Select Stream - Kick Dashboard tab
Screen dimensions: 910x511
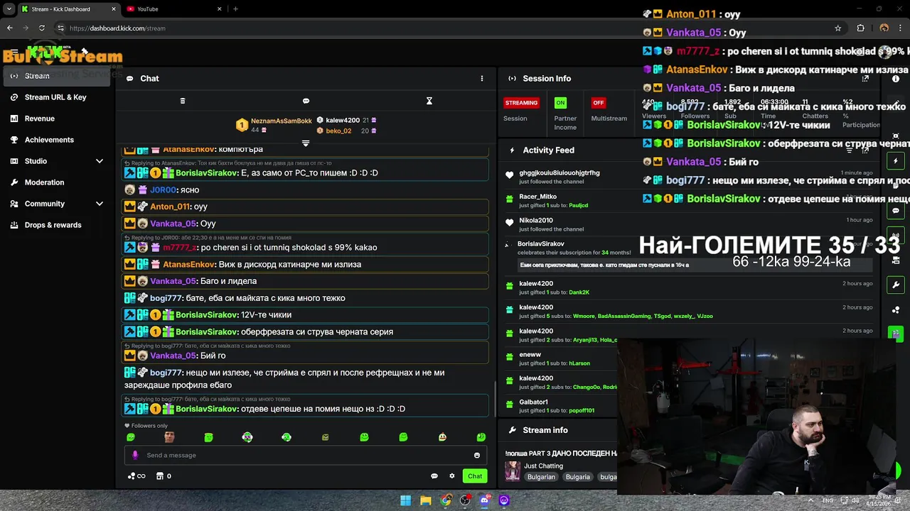pyautogui.click(x=69, y=9)
